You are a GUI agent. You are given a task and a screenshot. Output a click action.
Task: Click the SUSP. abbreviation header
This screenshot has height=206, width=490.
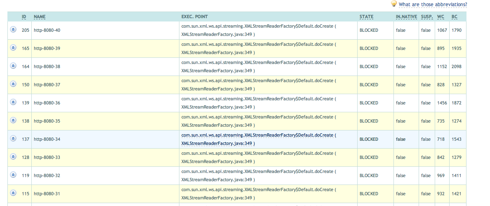(x=427, y=17)
